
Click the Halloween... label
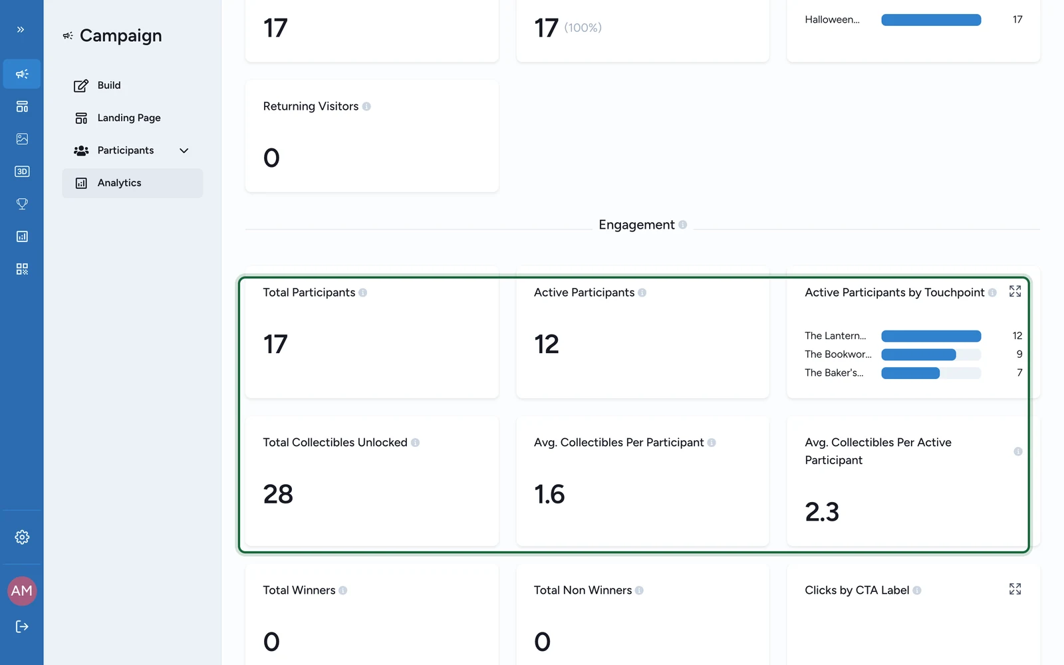click(832, 20)
